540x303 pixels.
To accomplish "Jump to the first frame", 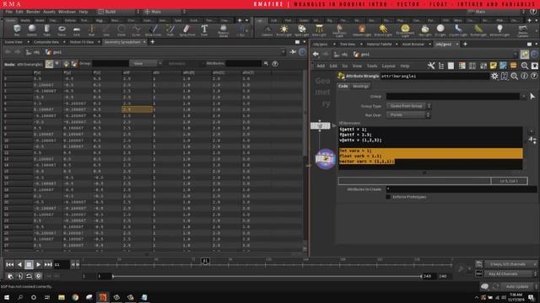I will tap(9, 264).
